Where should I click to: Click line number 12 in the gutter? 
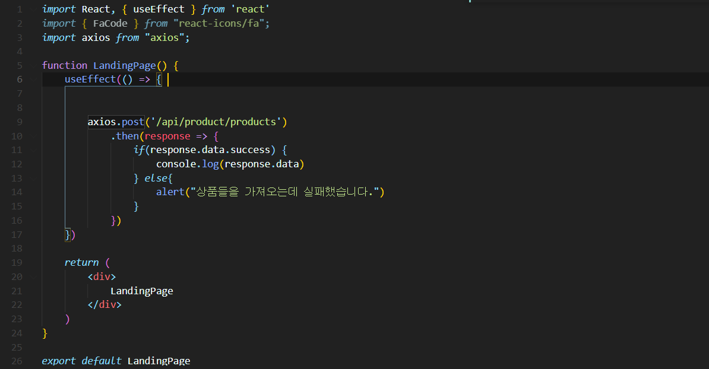click(x=17, y=164)
